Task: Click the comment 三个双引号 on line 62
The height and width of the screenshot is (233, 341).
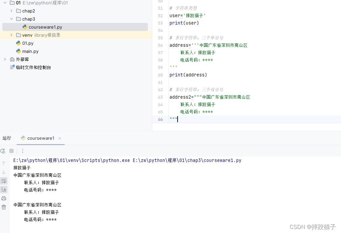Action: click(212, 90)
